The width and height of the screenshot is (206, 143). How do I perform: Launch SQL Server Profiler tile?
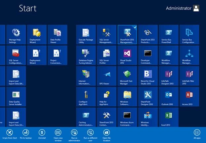pyautogui.click(x=106, y=55)
